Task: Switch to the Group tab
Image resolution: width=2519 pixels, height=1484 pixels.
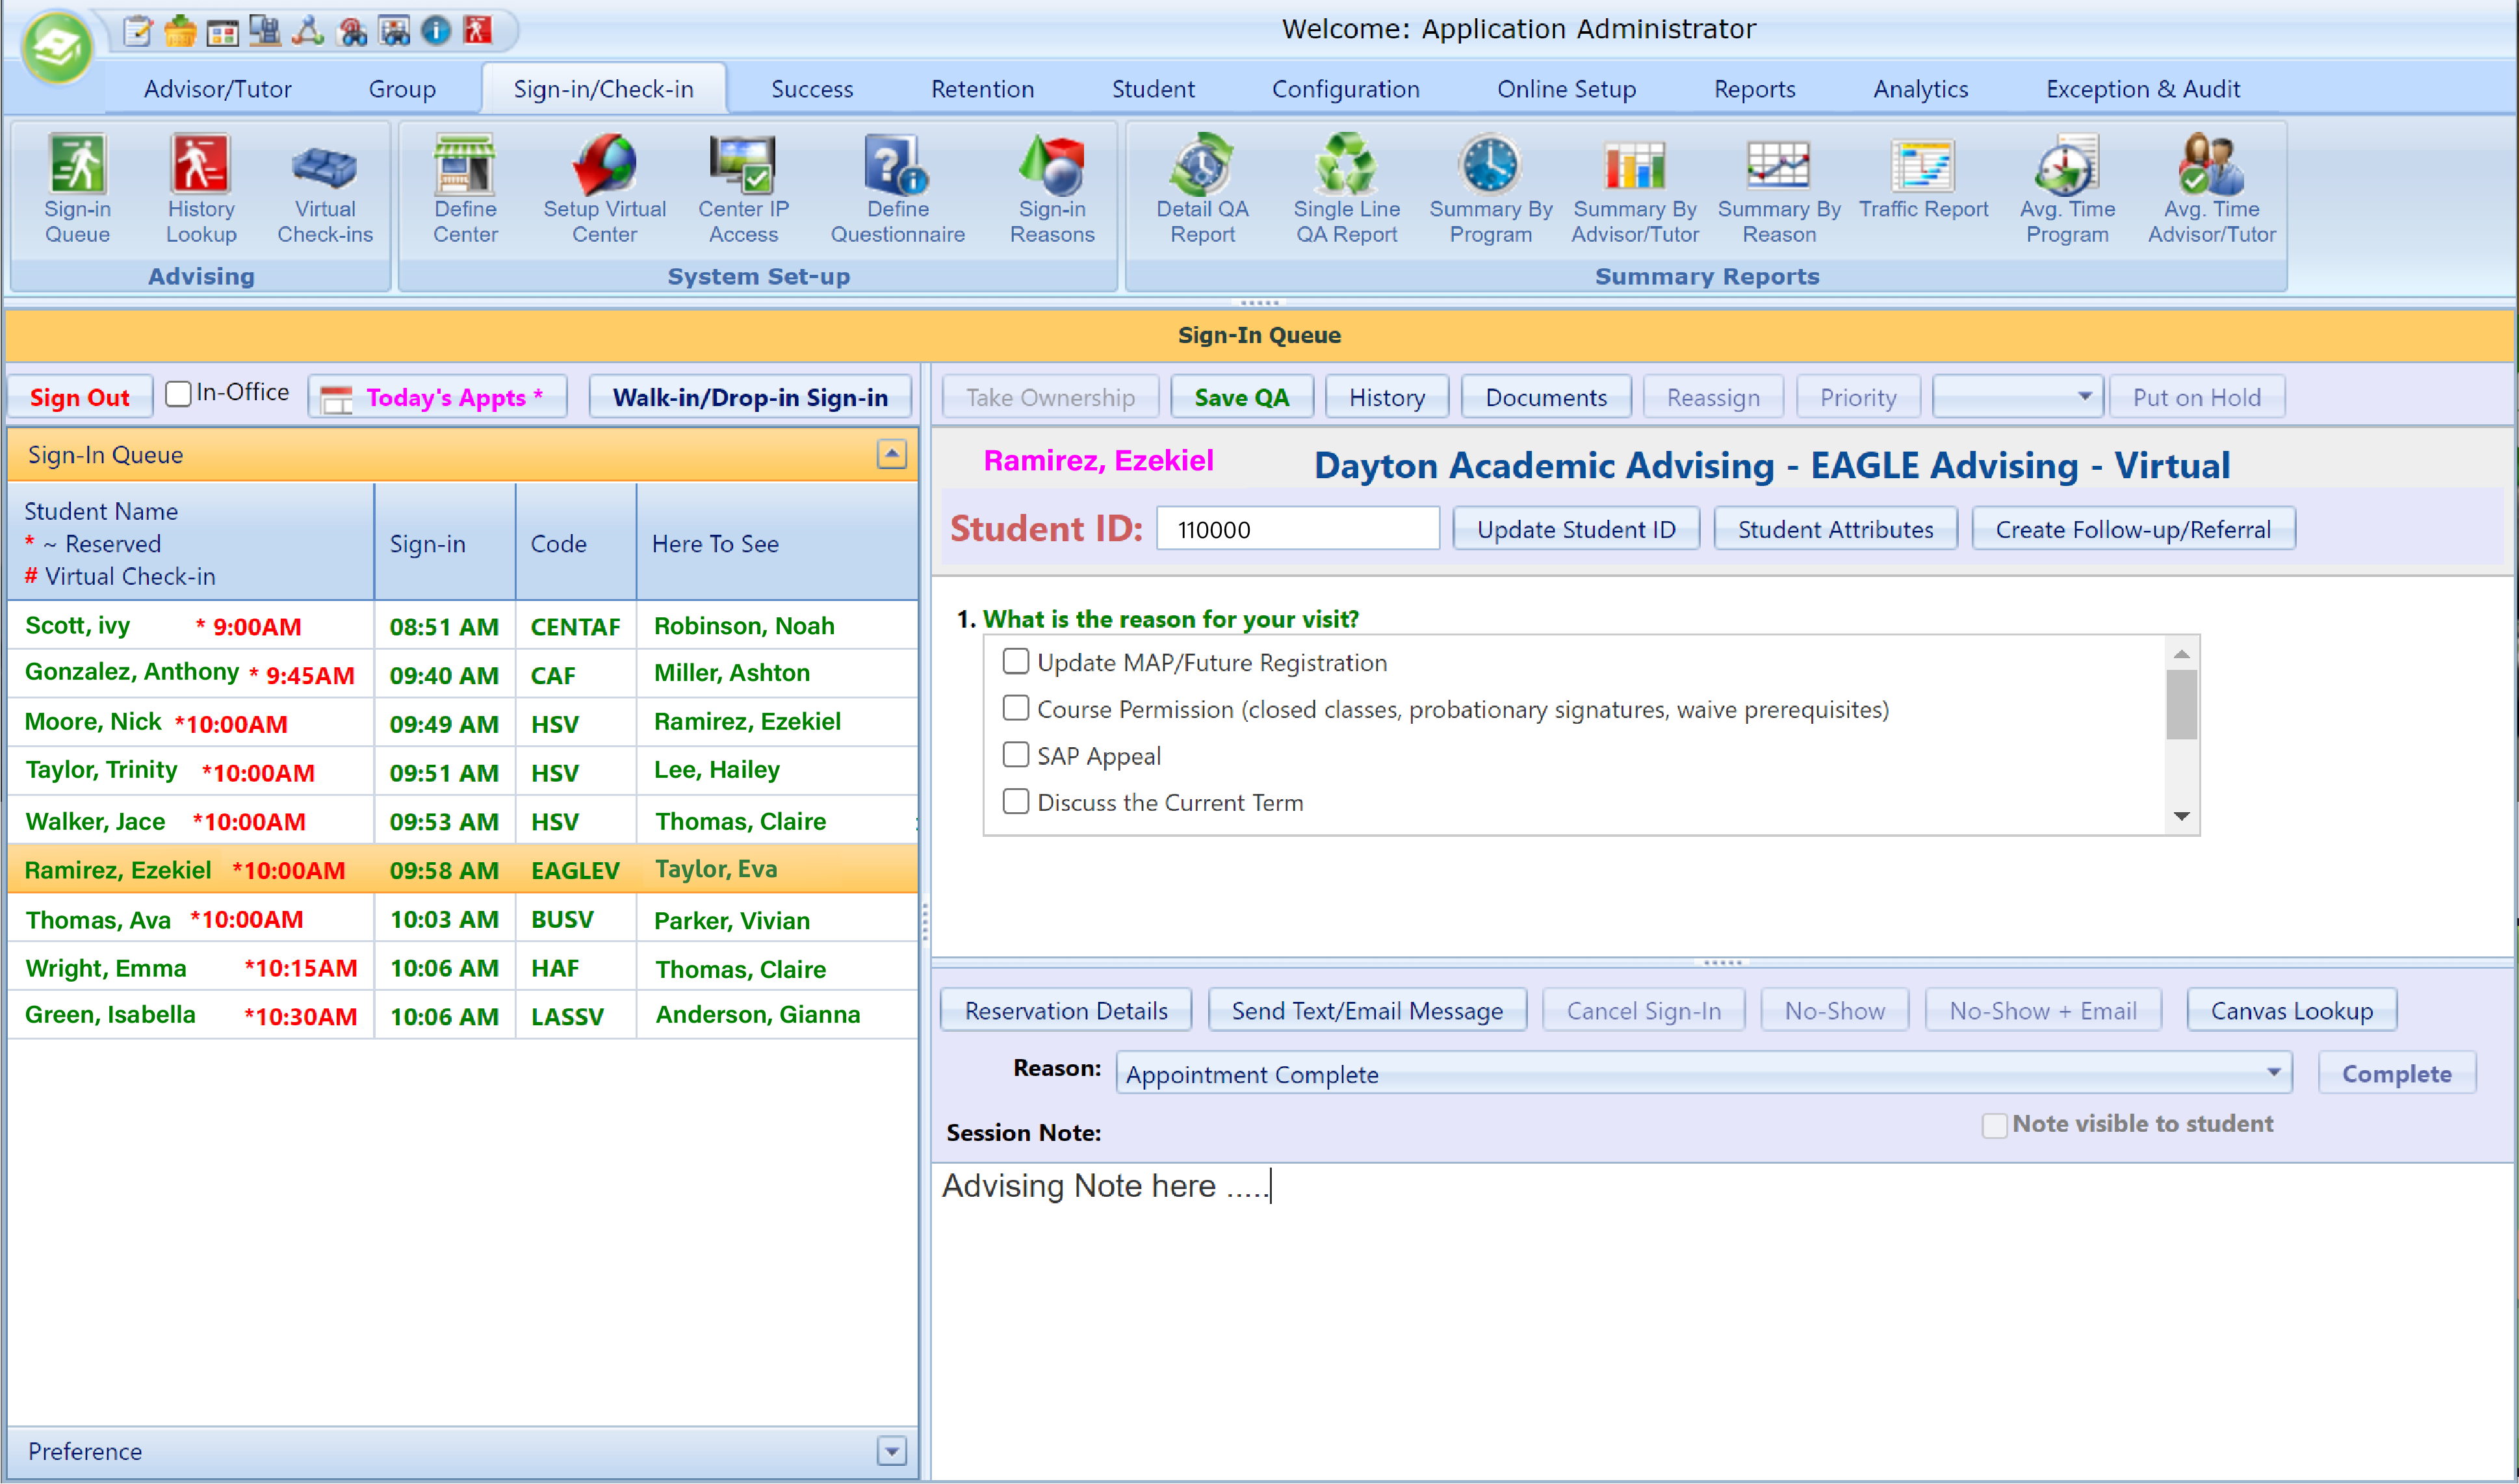Action: click(402, 89)
